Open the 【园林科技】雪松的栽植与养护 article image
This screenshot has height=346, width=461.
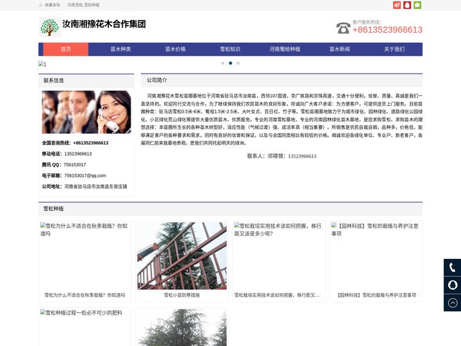(x=376, y=256)
